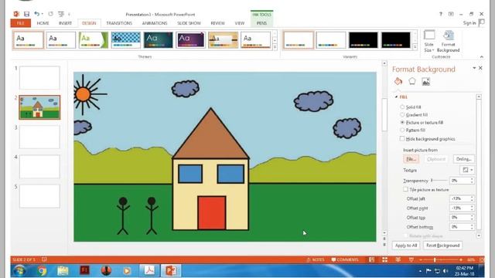Switch to the TRANSITIONS tab
This screenshot has height=278, width=495.
pyautogui.click(x=119, y=23)
